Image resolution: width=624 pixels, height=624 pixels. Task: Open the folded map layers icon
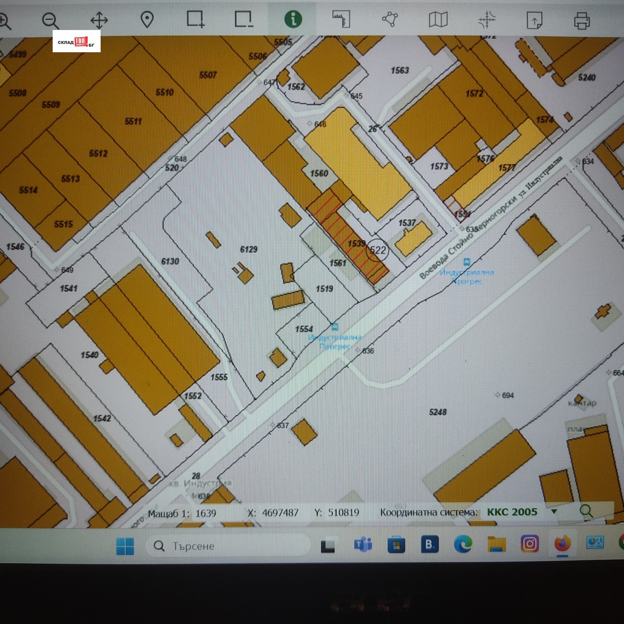click(438, 19)
